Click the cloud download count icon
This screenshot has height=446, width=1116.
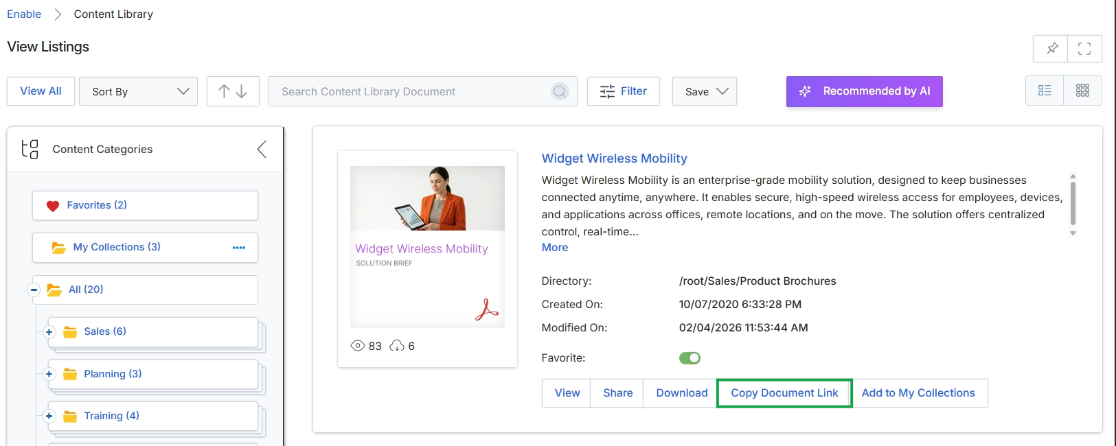click(397, 346)
